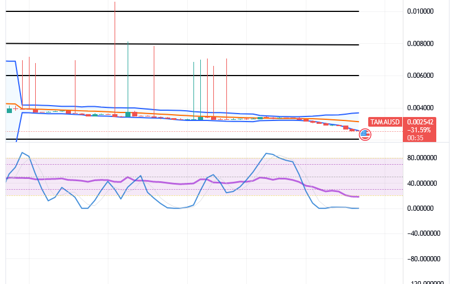Click the current price 0.002542 label
Screen dimensions: 455x284
420,122
